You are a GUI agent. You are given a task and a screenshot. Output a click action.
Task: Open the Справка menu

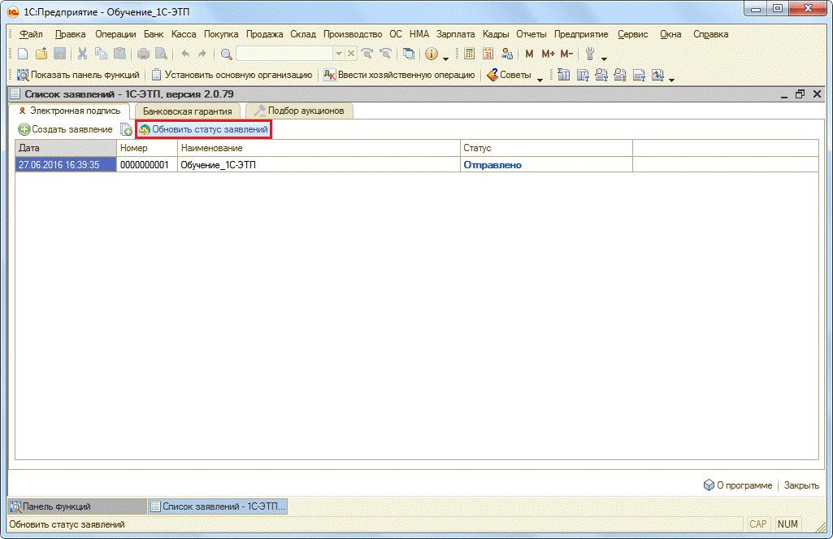(x=711, y=34)
